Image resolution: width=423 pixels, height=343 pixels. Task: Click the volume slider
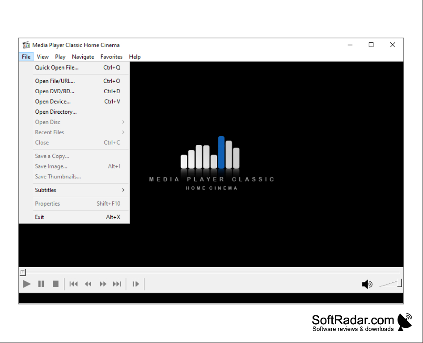pos(390,284)
